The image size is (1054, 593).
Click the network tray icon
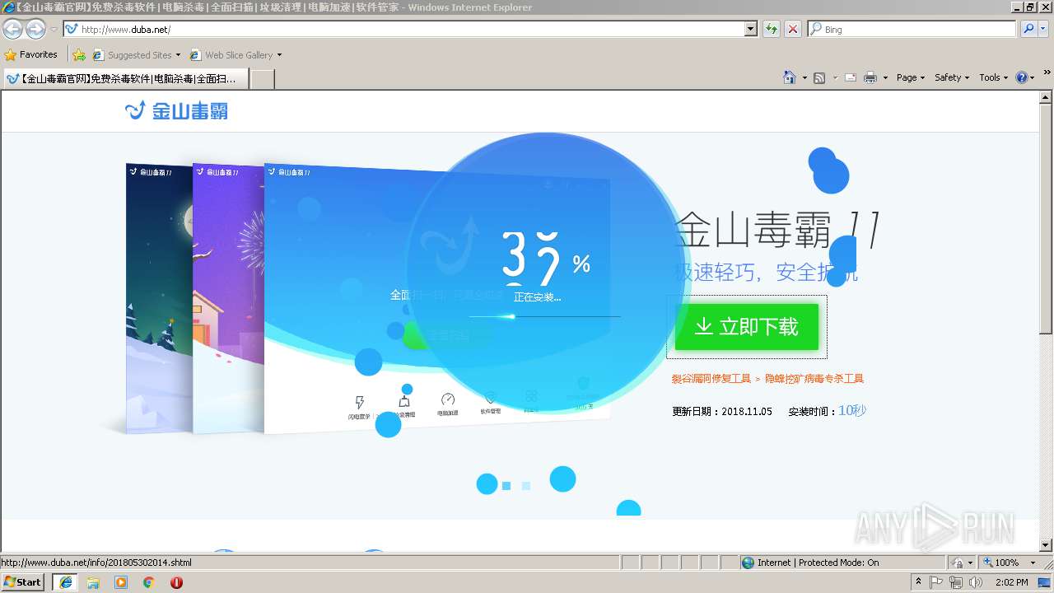click(x=956, y=582)
